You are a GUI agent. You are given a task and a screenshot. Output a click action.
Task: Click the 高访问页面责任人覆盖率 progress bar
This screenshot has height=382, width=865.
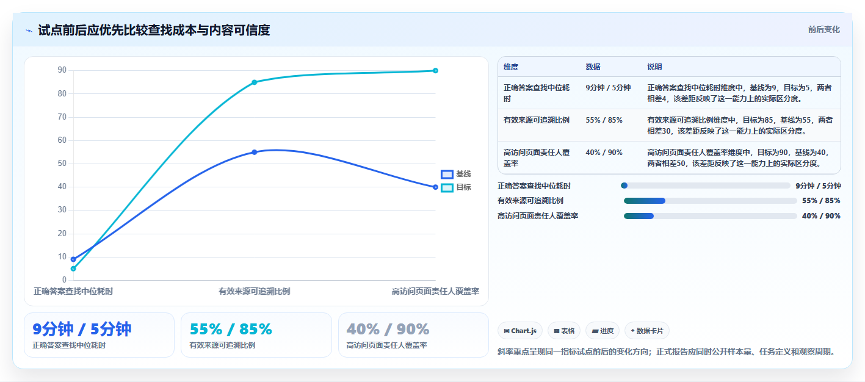pyautogui.click(x=711, y=216)
